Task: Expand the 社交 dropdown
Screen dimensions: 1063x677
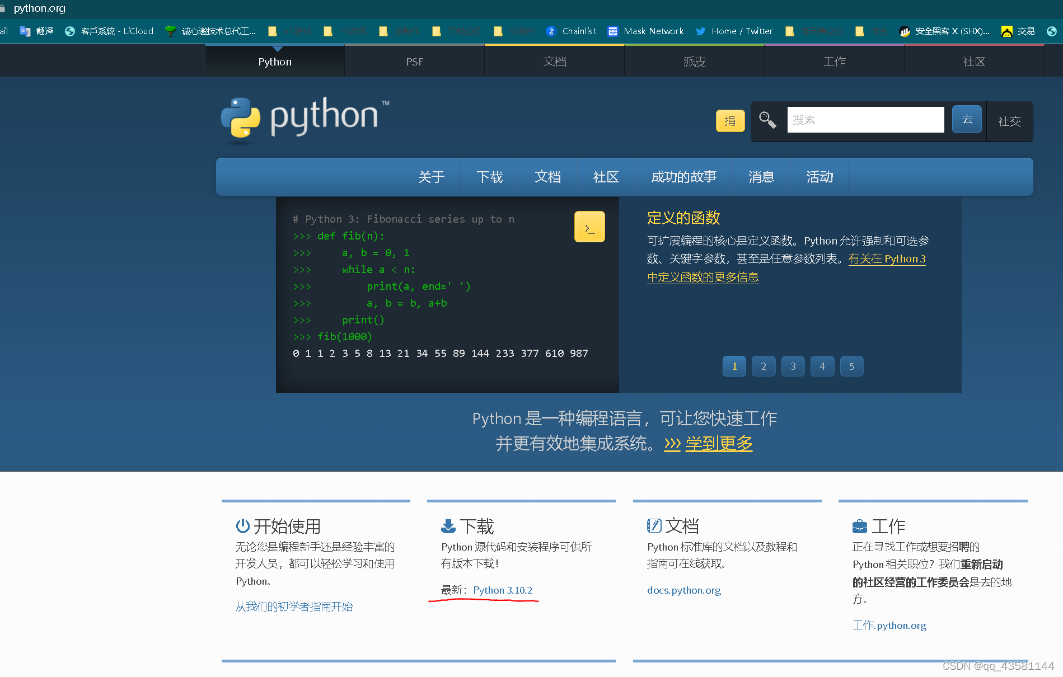Action: click(1010, 121)
